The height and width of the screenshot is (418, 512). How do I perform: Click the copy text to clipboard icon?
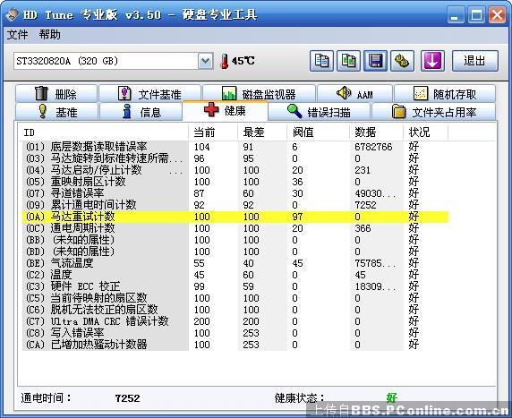point(321,61)
